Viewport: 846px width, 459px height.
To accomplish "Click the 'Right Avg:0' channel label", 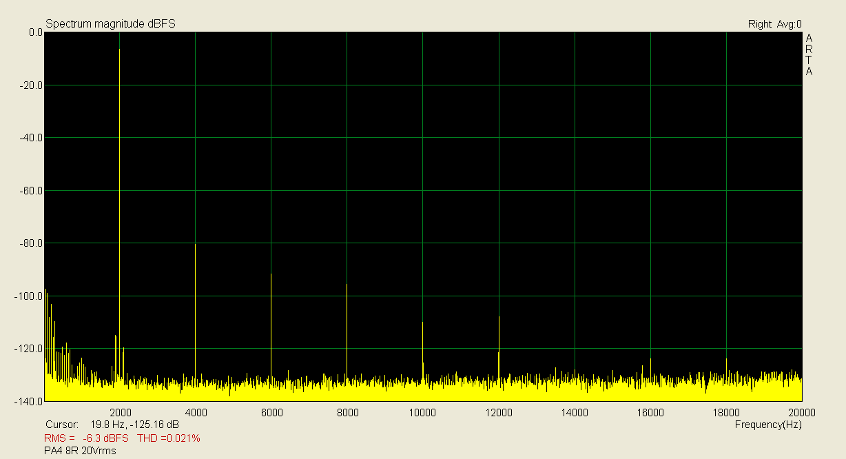I will coord(774,24).
